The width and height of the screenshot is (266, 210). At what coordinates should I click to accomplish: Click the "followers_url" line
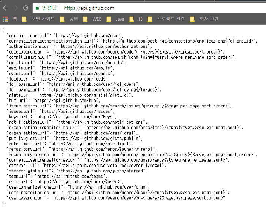pos(73,84)
